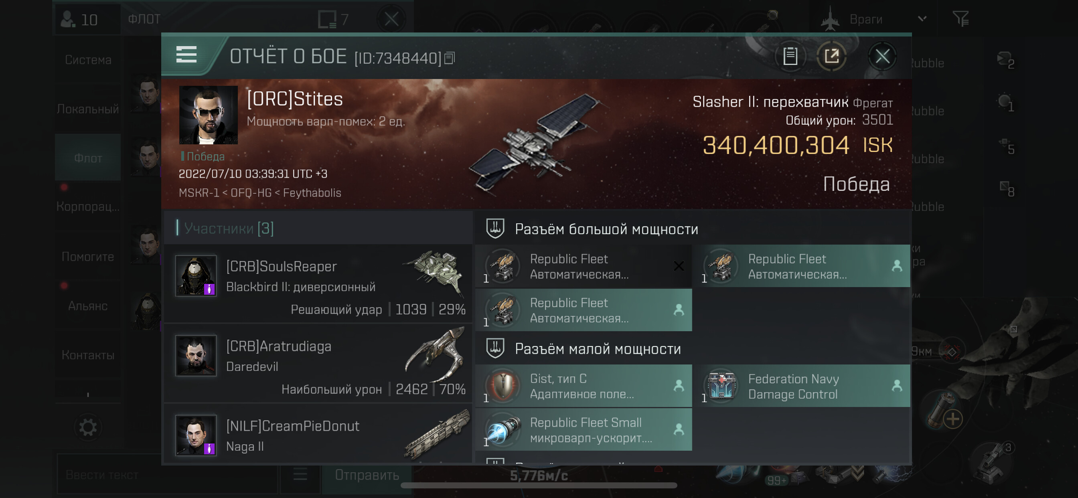Screen dimensions: 1078x498
Task: Close the battle report window
Action: pos(882,56)
